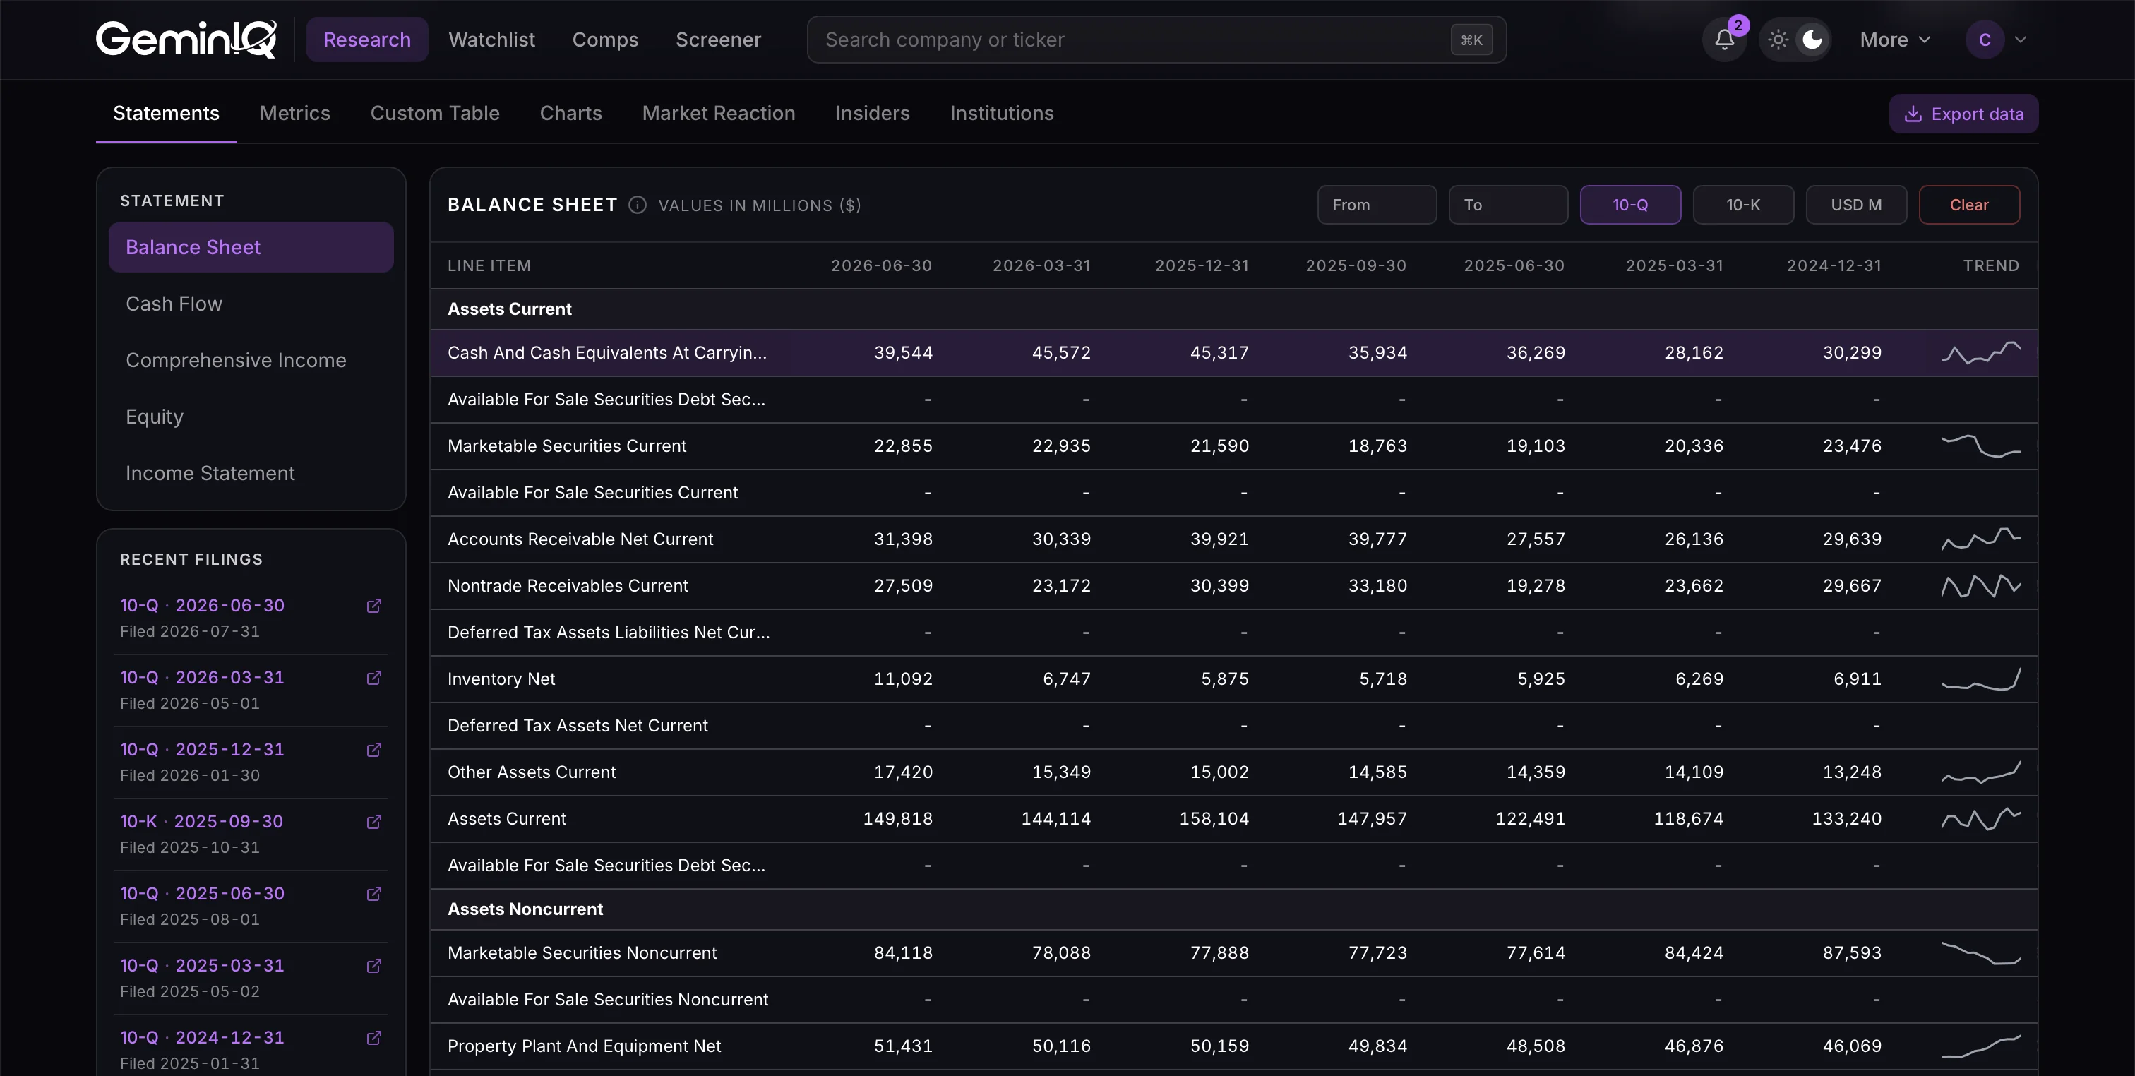Switch to dark theme moon icon
Image resolution: width=2135 pixels, height=1076 pixels.
(x=1812, y=39)
